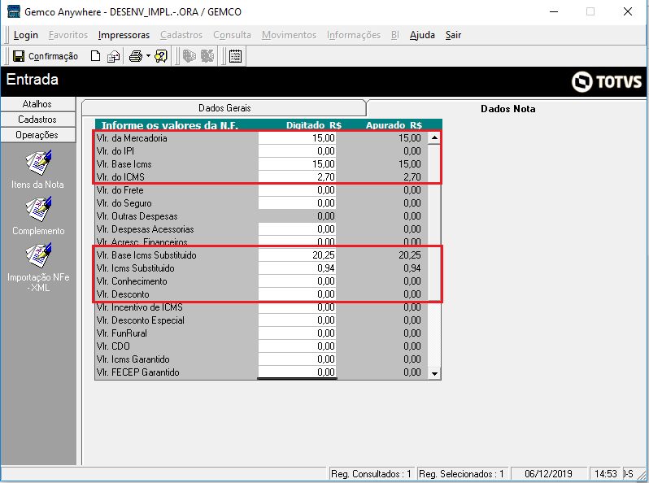The height and width of the screenshot is (483, 649).
Task: Click the TOTVS logo
Action: 607,81
